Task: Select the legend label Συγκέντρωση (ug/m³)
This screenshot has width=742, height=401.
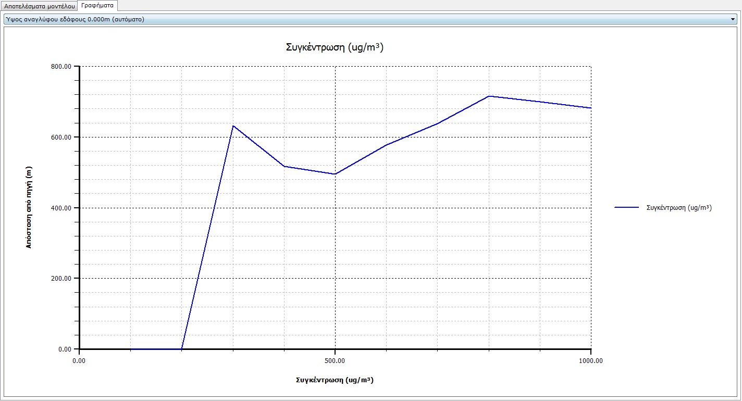Action: pyautogui.click(x=679, y=207)
